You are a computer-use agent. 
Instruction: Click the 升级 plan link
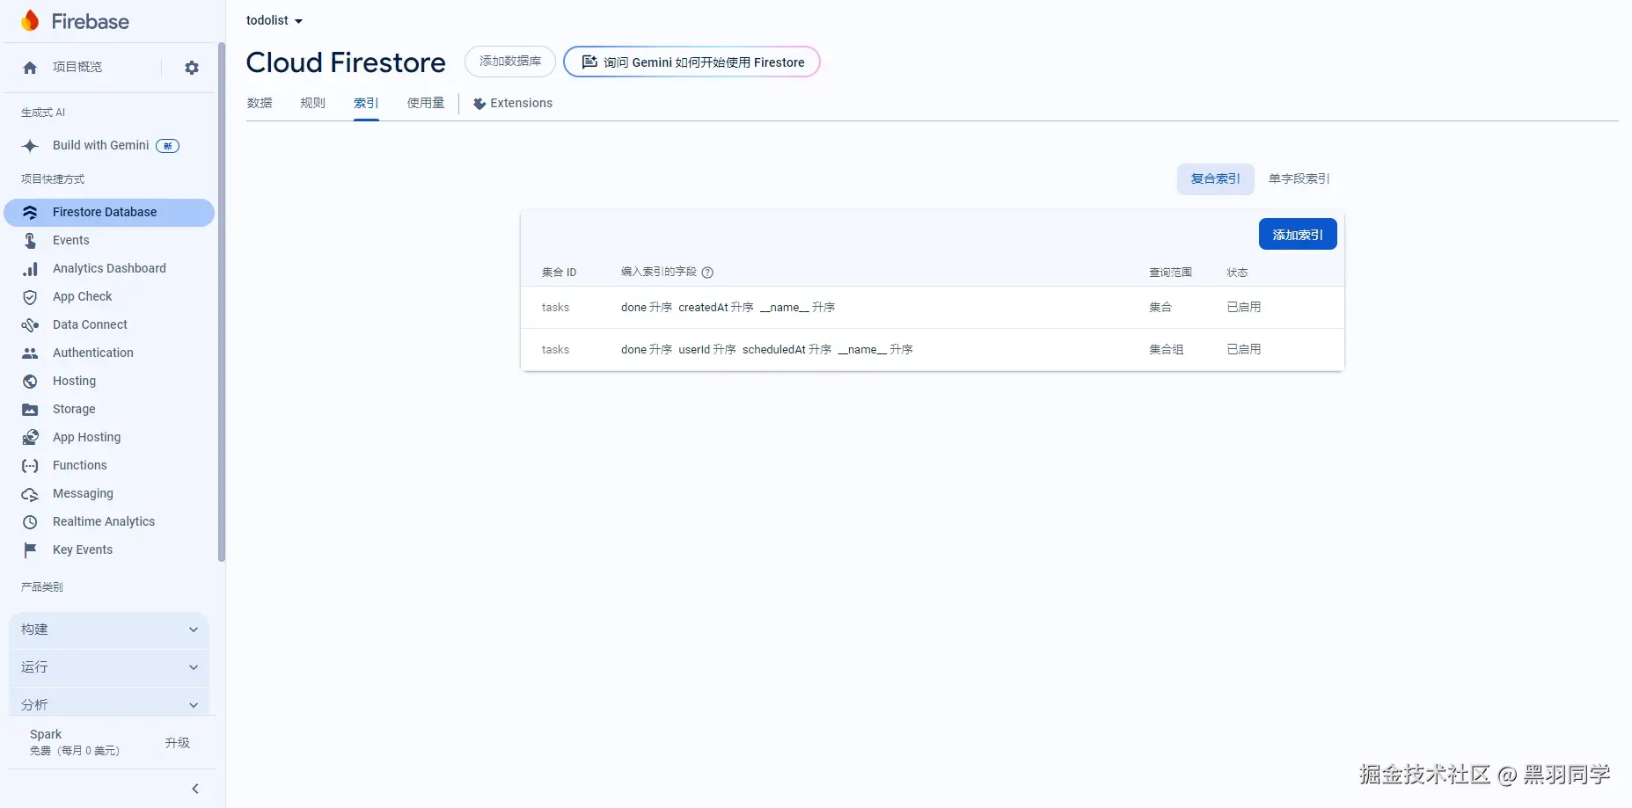178,743
